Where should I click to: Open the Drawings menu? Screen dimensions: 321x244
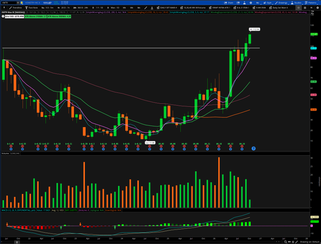pos(281,3)
